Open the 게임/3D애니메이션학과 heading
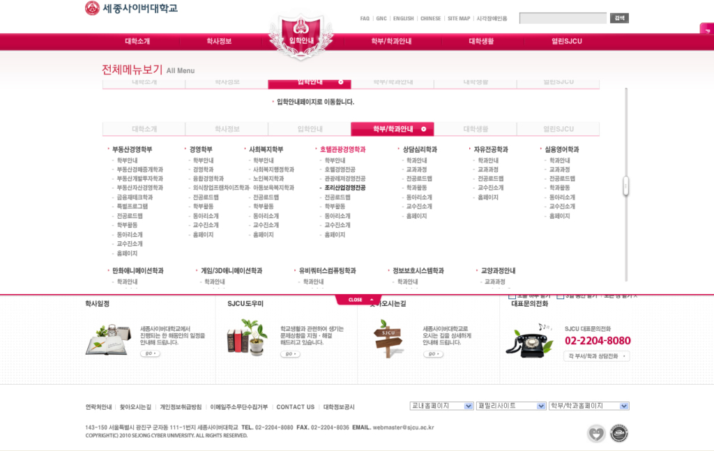The image size is (714, 451). (231, 270)
